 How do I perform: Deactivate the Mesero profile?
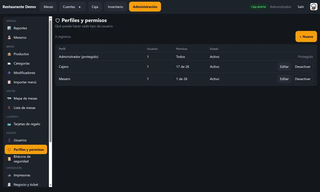(303, 79)
